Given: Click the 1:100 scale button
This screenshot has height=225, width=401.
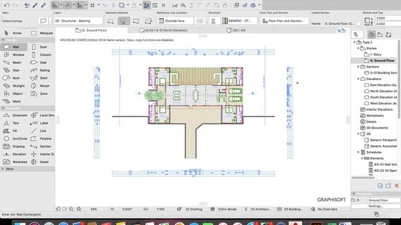Looking at the screenshot, I should click(160, 209).
